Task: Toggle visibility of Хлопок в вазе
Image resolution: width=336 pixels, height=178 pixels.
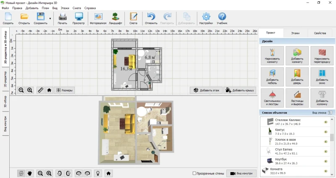Action: [326, 142]
